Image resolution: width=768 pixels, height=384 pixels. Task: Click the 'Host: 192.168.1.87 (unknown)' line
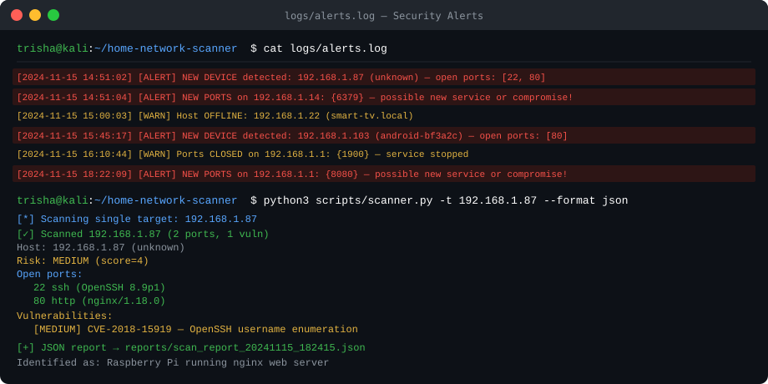coord(100,248)
